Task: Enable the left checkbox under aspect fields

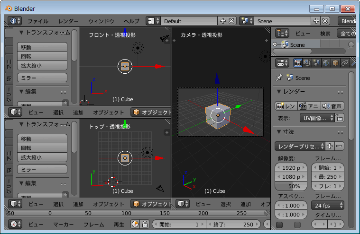Action: [279, 225]
